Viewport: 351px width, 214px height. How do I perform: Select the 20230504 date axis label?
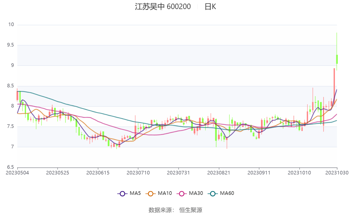click(18, 173)
